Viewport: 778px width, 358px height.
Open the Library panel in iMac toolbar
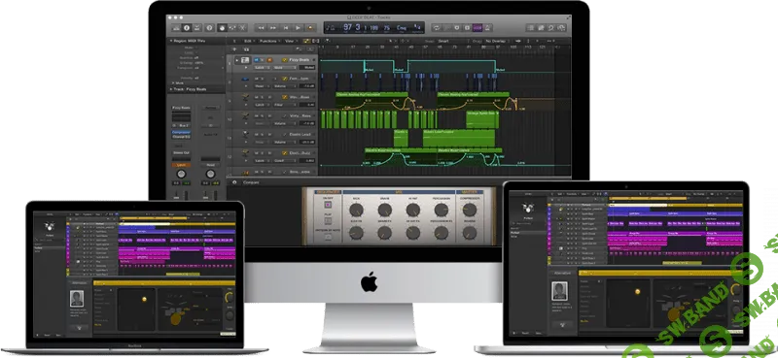(x=176, y=28)
